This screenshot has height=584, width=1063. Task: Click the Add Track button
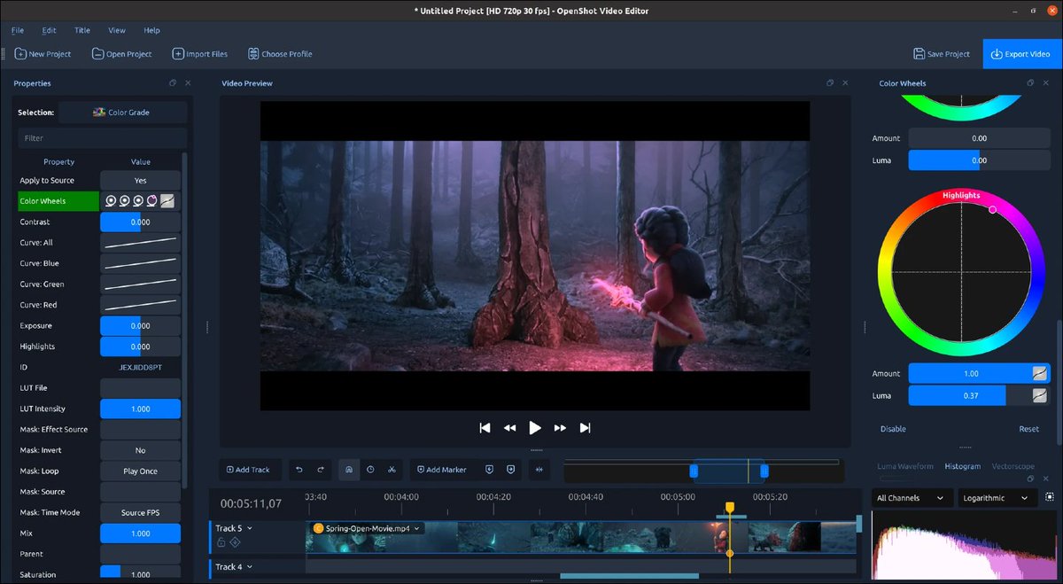click(250, 470)
